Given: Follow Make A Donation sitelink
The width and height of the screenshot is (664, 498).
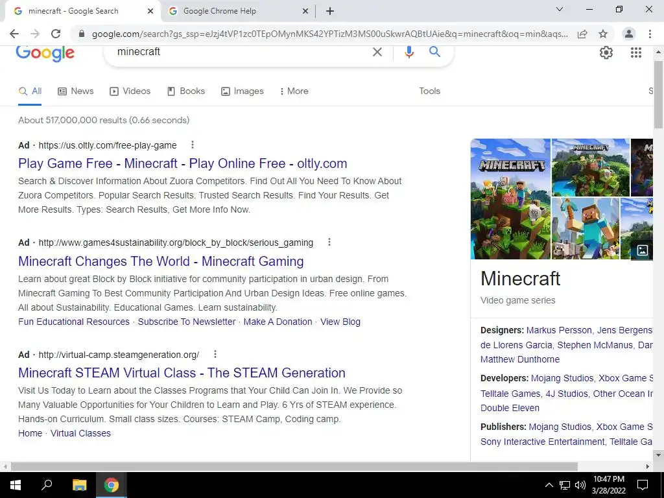Looking at the screenshot, I should tap(278, 322).
